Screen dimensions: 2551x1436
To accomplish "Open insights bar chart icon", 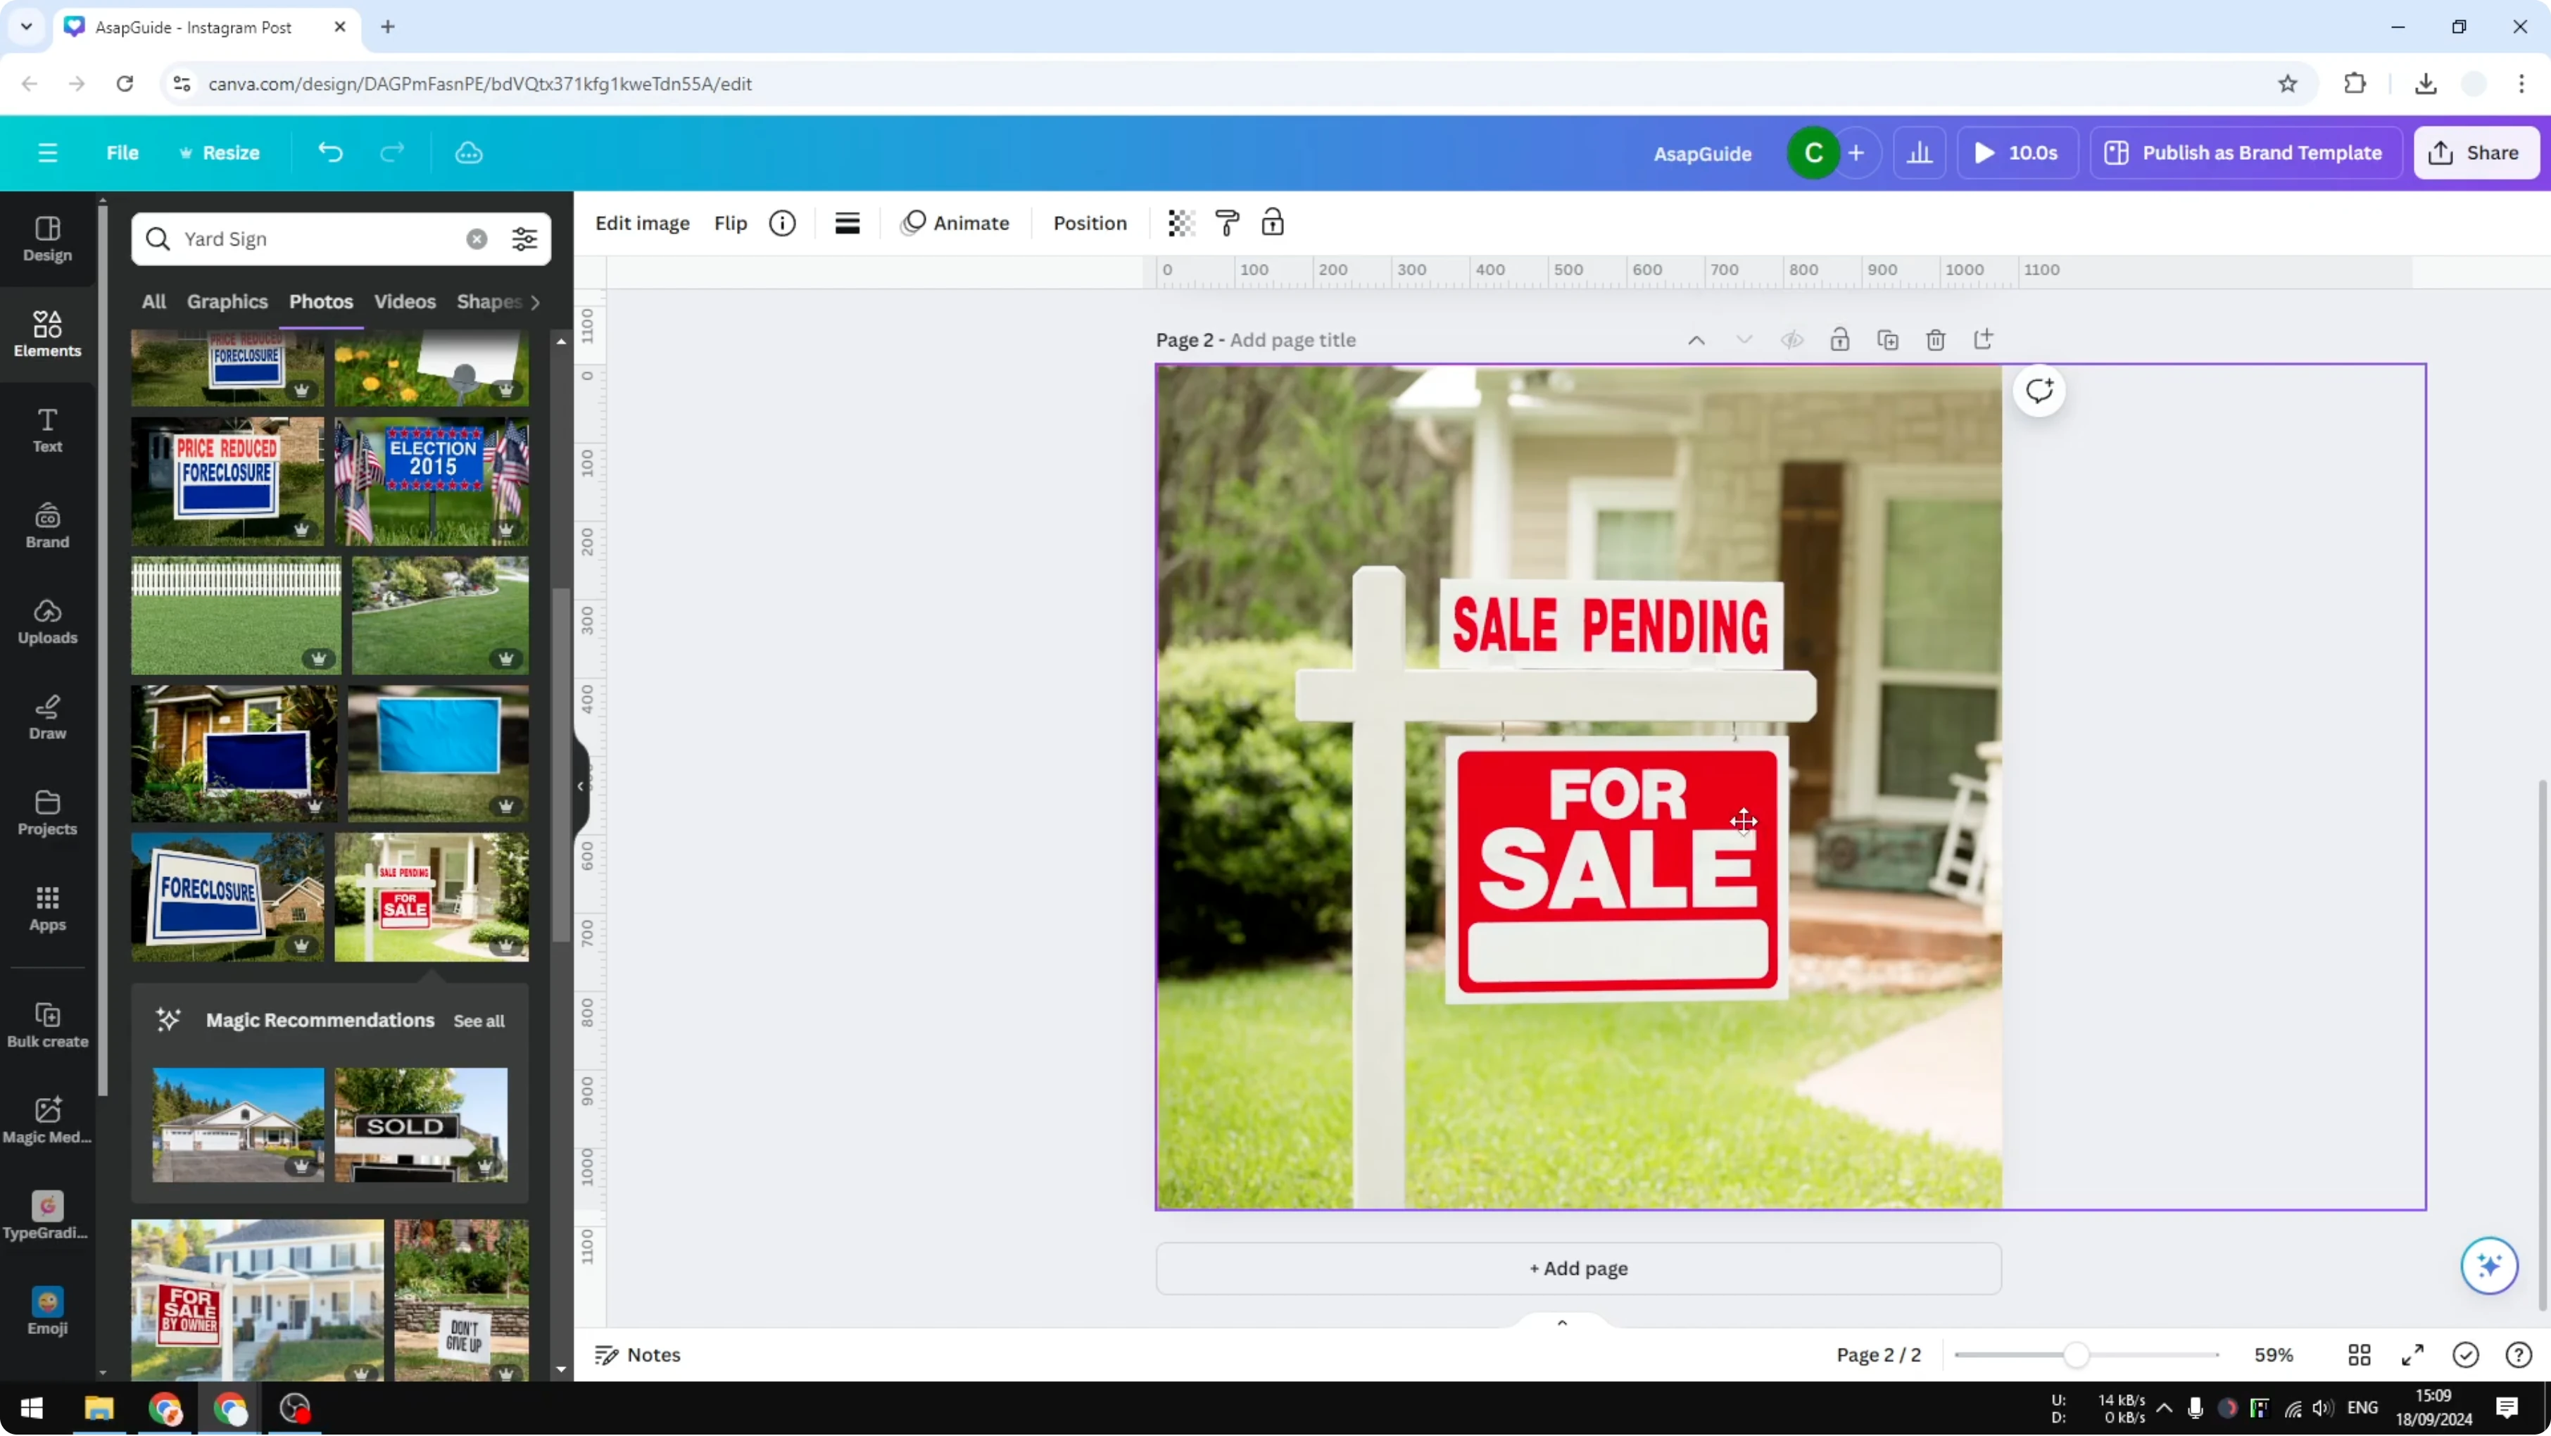I will [x=1919, y=153].
